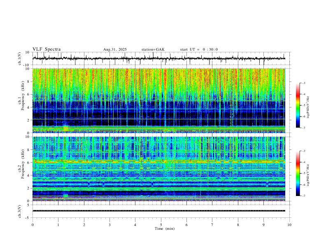Click the upper 'log(PSD)(V²/Hz)' colorbar label

point(308,107)
